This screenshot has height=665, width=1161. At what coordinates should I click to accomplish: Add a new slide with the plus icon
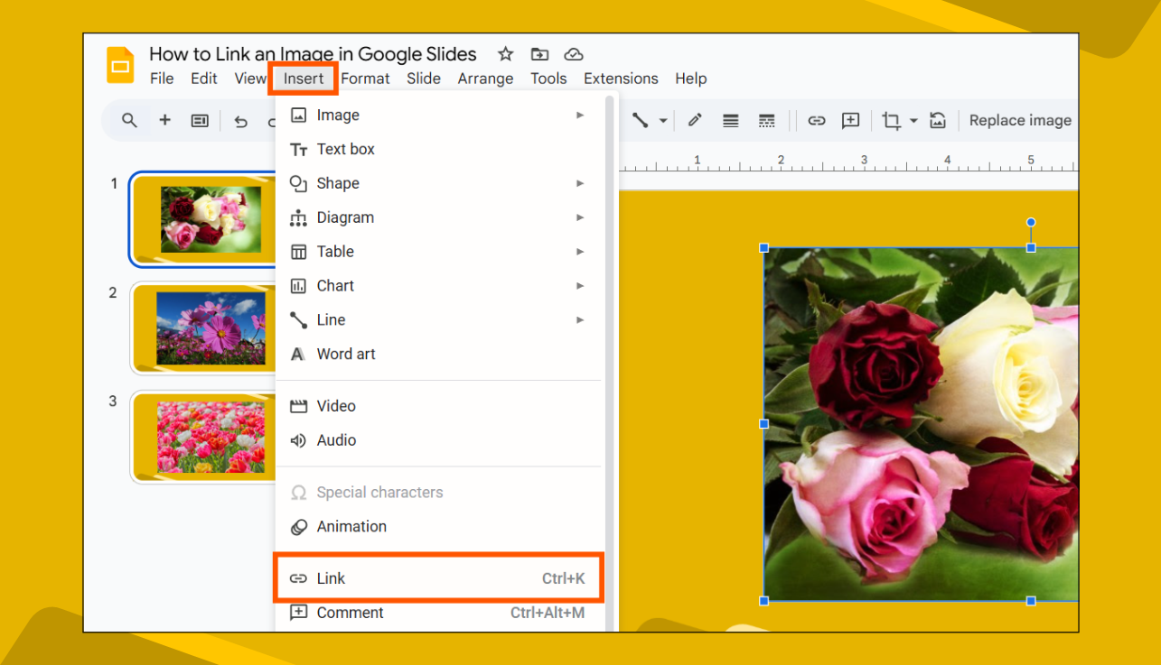(x=164, y=120)
